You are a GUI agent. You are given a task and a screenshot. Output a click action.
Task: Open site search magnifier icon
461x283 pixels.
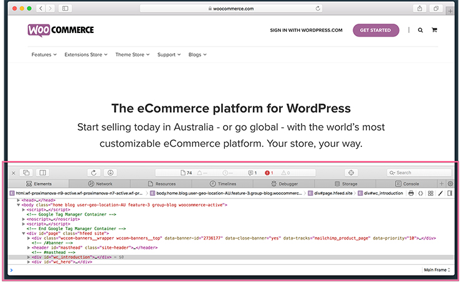[x=421, y=30]
